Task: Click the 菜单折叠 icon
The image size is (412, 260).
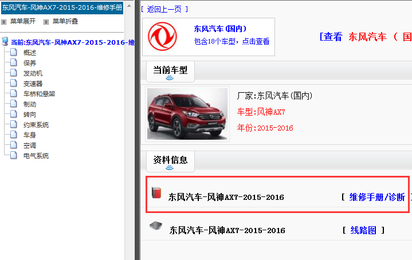Action: (46, 22)
